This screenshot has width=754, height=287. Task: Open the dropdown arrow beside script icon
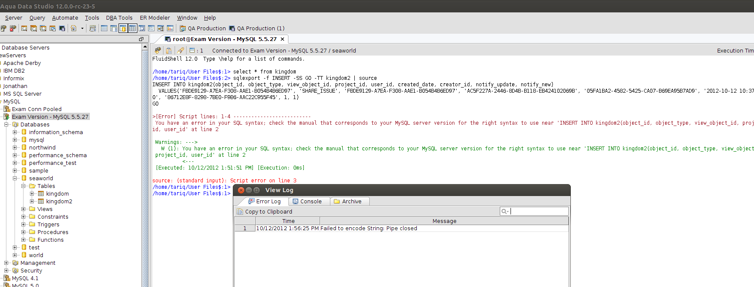pyautogui.click(x=82, y=28)
